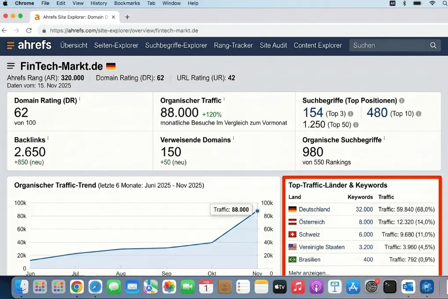The height and width of the screenshot is (299, 448).
Task: Click the info icon after (Top 10)
Action: (419, 114)
